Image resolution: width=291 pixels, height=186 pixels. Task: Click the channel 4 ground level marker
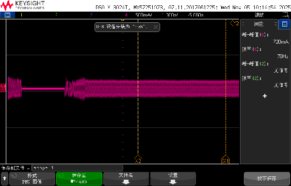(x=3, y=88)
